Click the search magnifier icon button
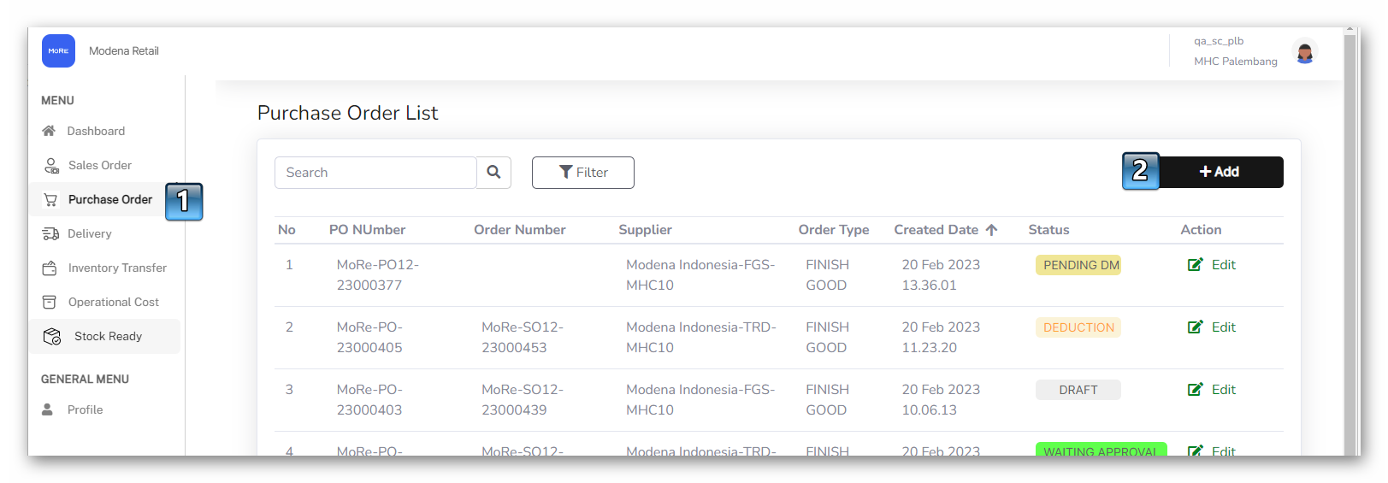This screenshot has width=1388, height=483. [x=493, y=173]
